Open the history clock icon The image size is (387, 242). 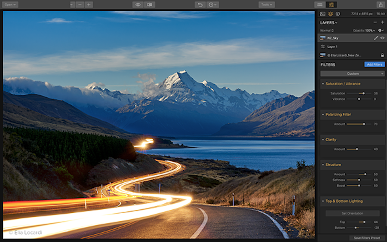(212, 5)
